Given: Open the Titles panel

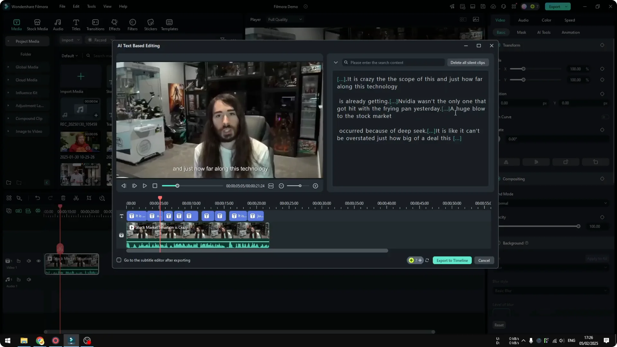Looking at the screenshot, I should tap(76, 24).
